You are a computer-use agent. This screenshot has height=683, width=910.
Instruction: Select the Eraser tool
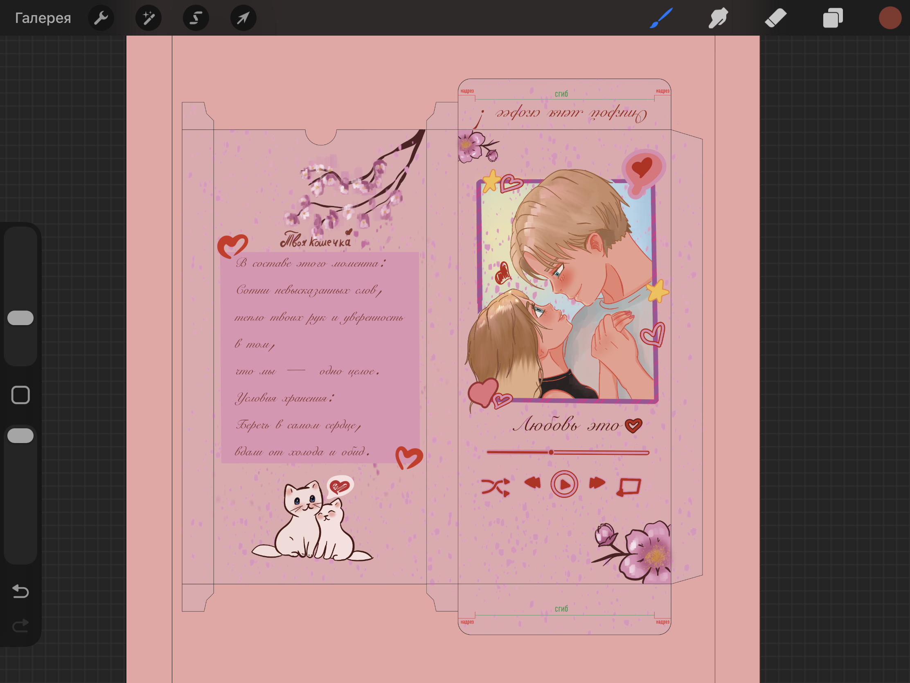pyautogui.click(x=775, y=18)
